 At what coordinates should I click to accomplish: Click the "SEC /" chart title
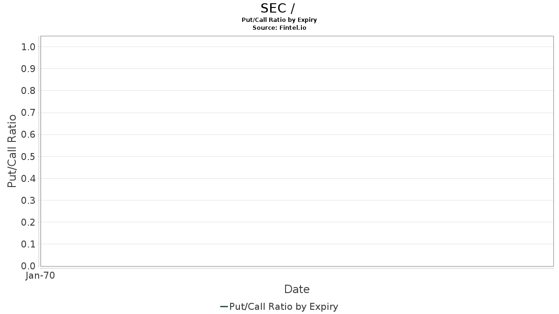278,8
